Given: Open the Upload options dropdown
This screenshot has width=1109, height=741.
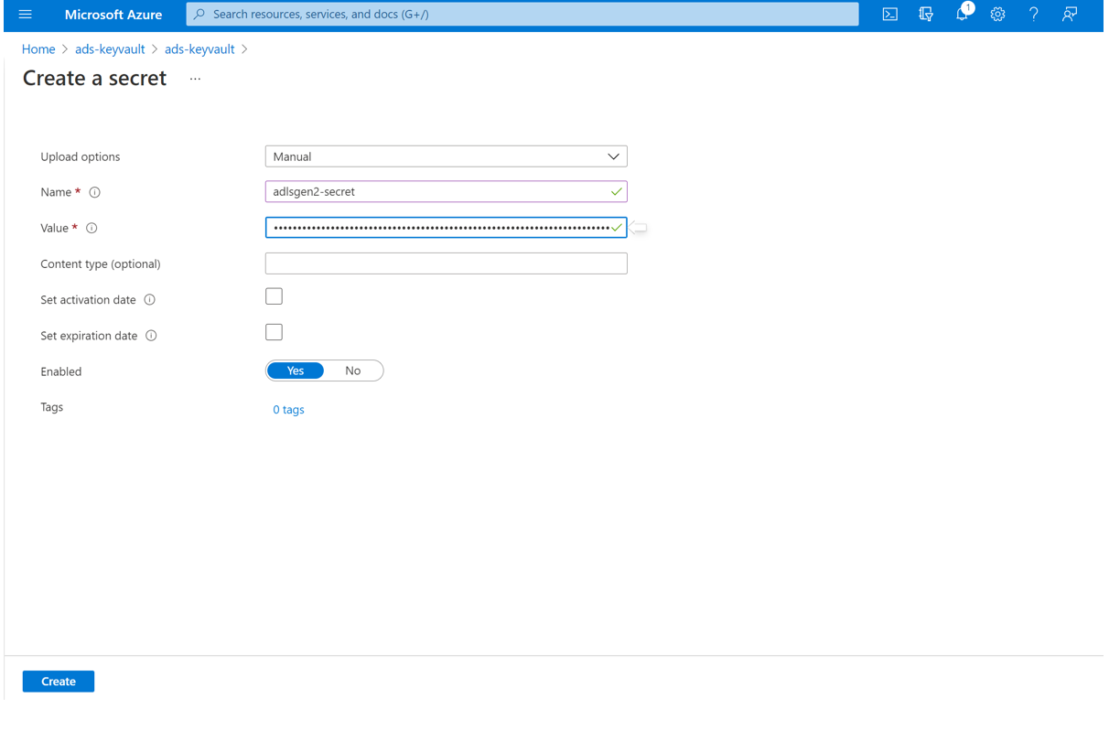Looking at the screenshot, I should click(613, 156).
